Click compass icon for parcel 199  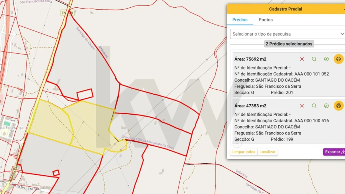tap(326, 106)
